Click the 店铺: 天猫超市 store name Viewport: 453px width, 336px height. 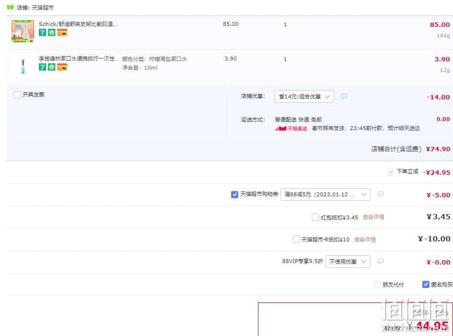coord(35,8)
